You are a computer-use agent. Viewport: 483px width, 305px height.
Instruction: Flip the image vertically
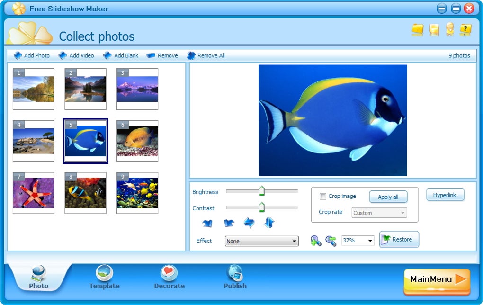(x=269, y=223)
